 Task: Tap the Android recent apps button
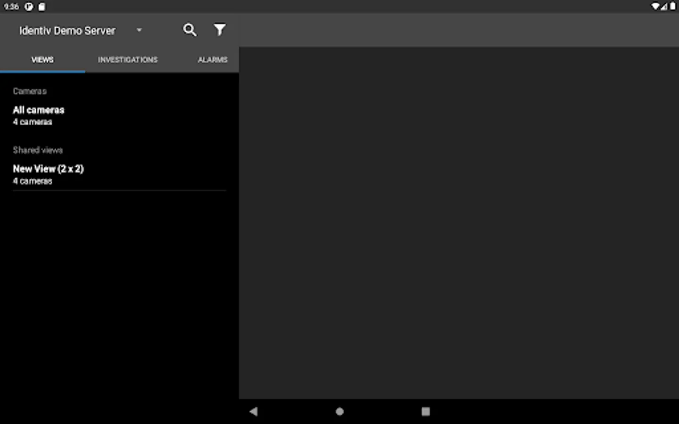coord(425,411)
